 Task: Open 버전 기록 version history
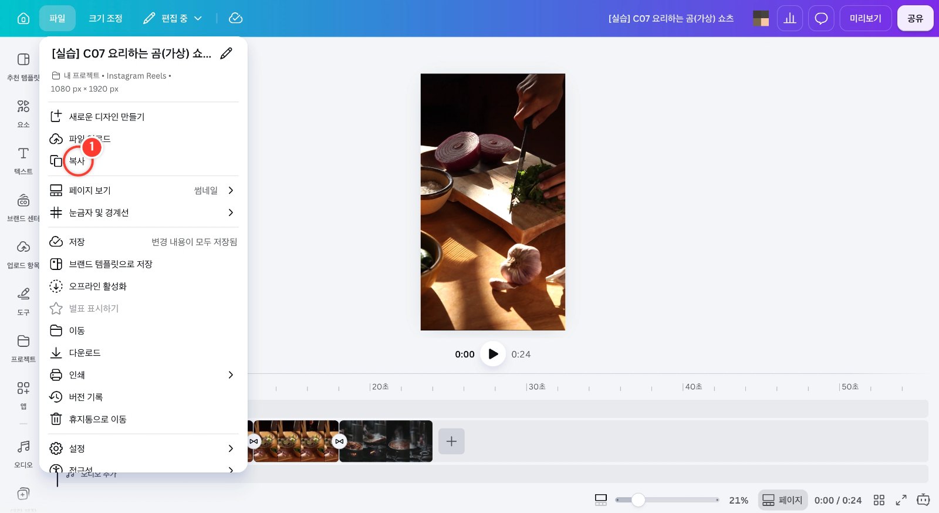(x=144, y=397)
